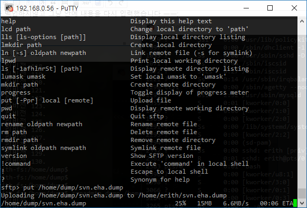Click 'Display remote working directory' description

pyautogui.click(x=190, y=108)
